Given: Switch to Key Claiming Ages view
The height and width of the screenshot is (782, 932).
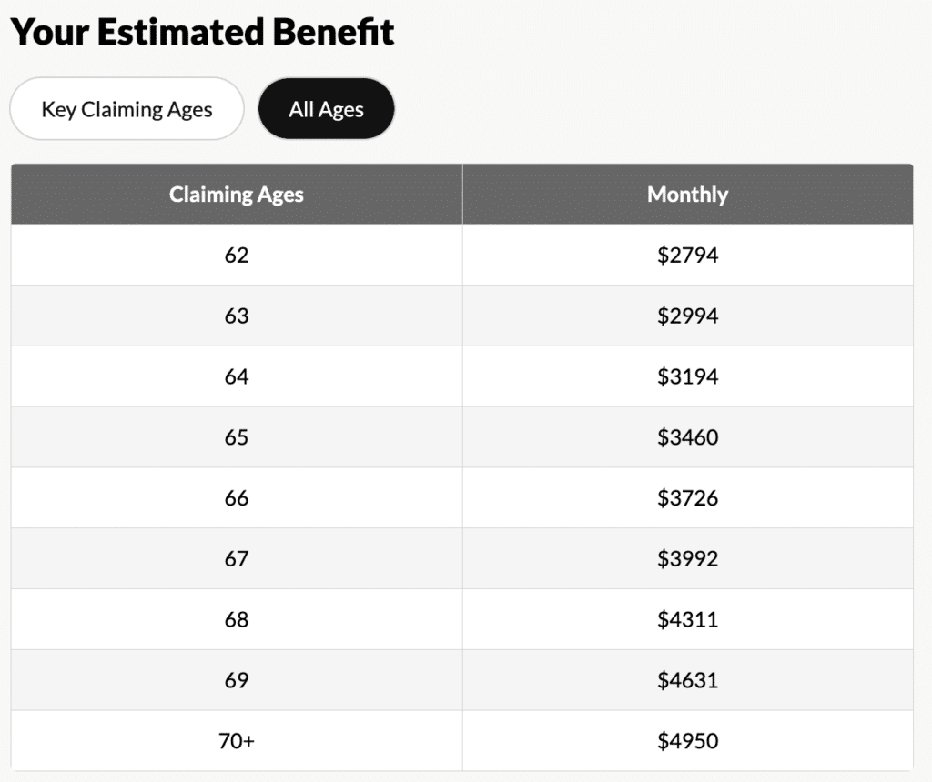Looking at the screenshot, I should click(127, 108).
